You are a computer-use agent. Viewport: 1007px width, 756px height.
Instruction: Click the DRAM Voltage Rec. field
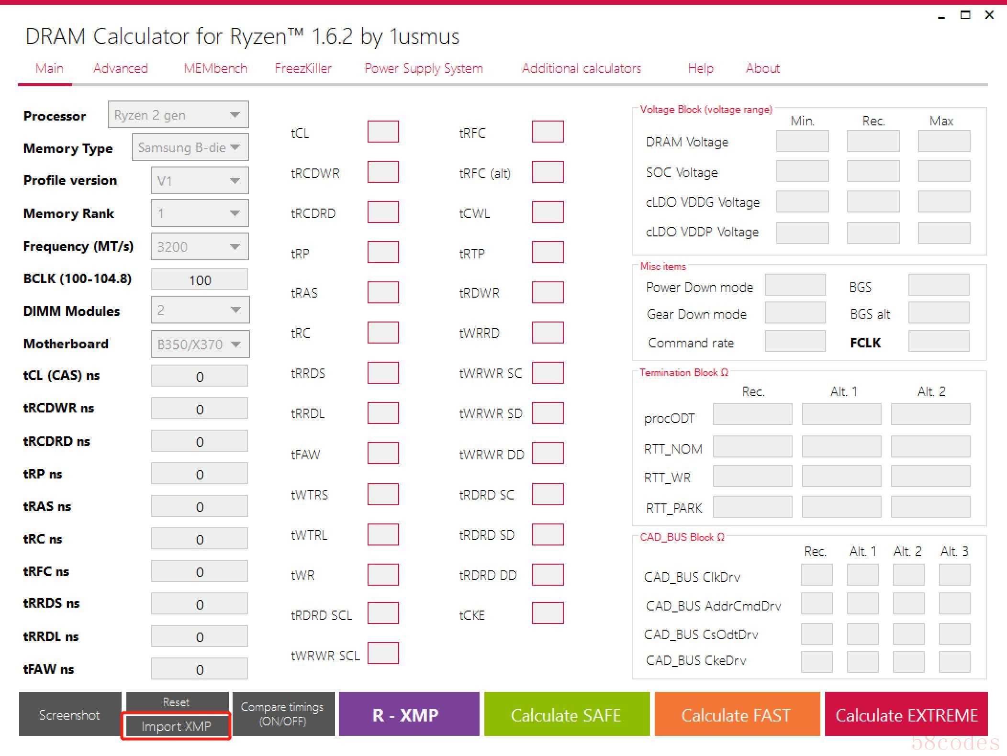click(873, 141)
